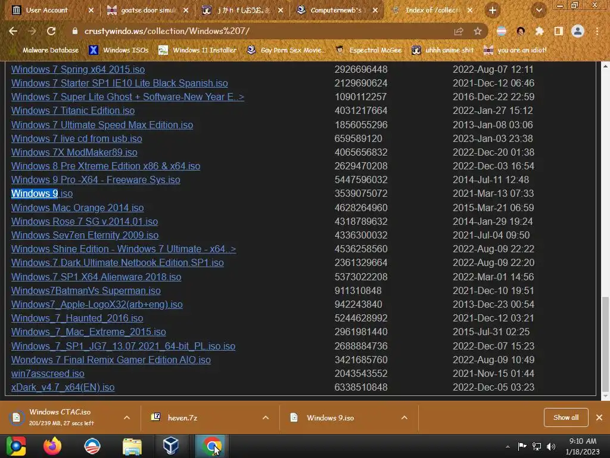Open the Chrome three-dot menu
Screen dimensions: 610x458
(597, 31)
